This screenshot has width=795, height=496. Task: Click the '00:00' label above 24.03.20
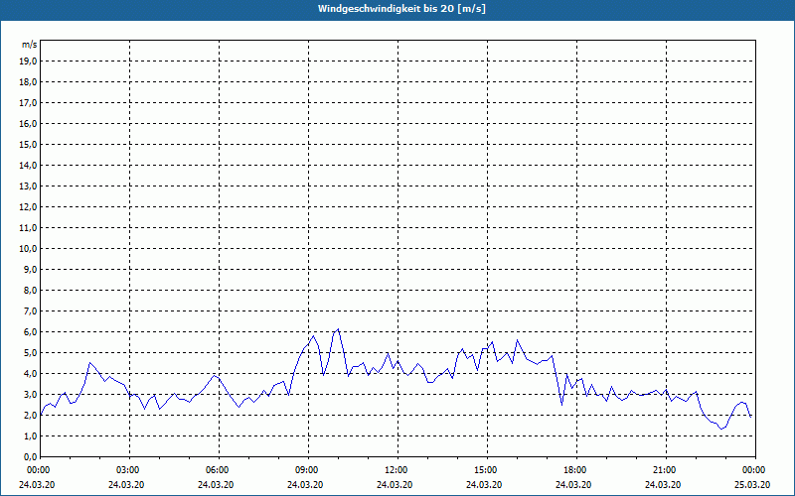[x=40, y=470]
